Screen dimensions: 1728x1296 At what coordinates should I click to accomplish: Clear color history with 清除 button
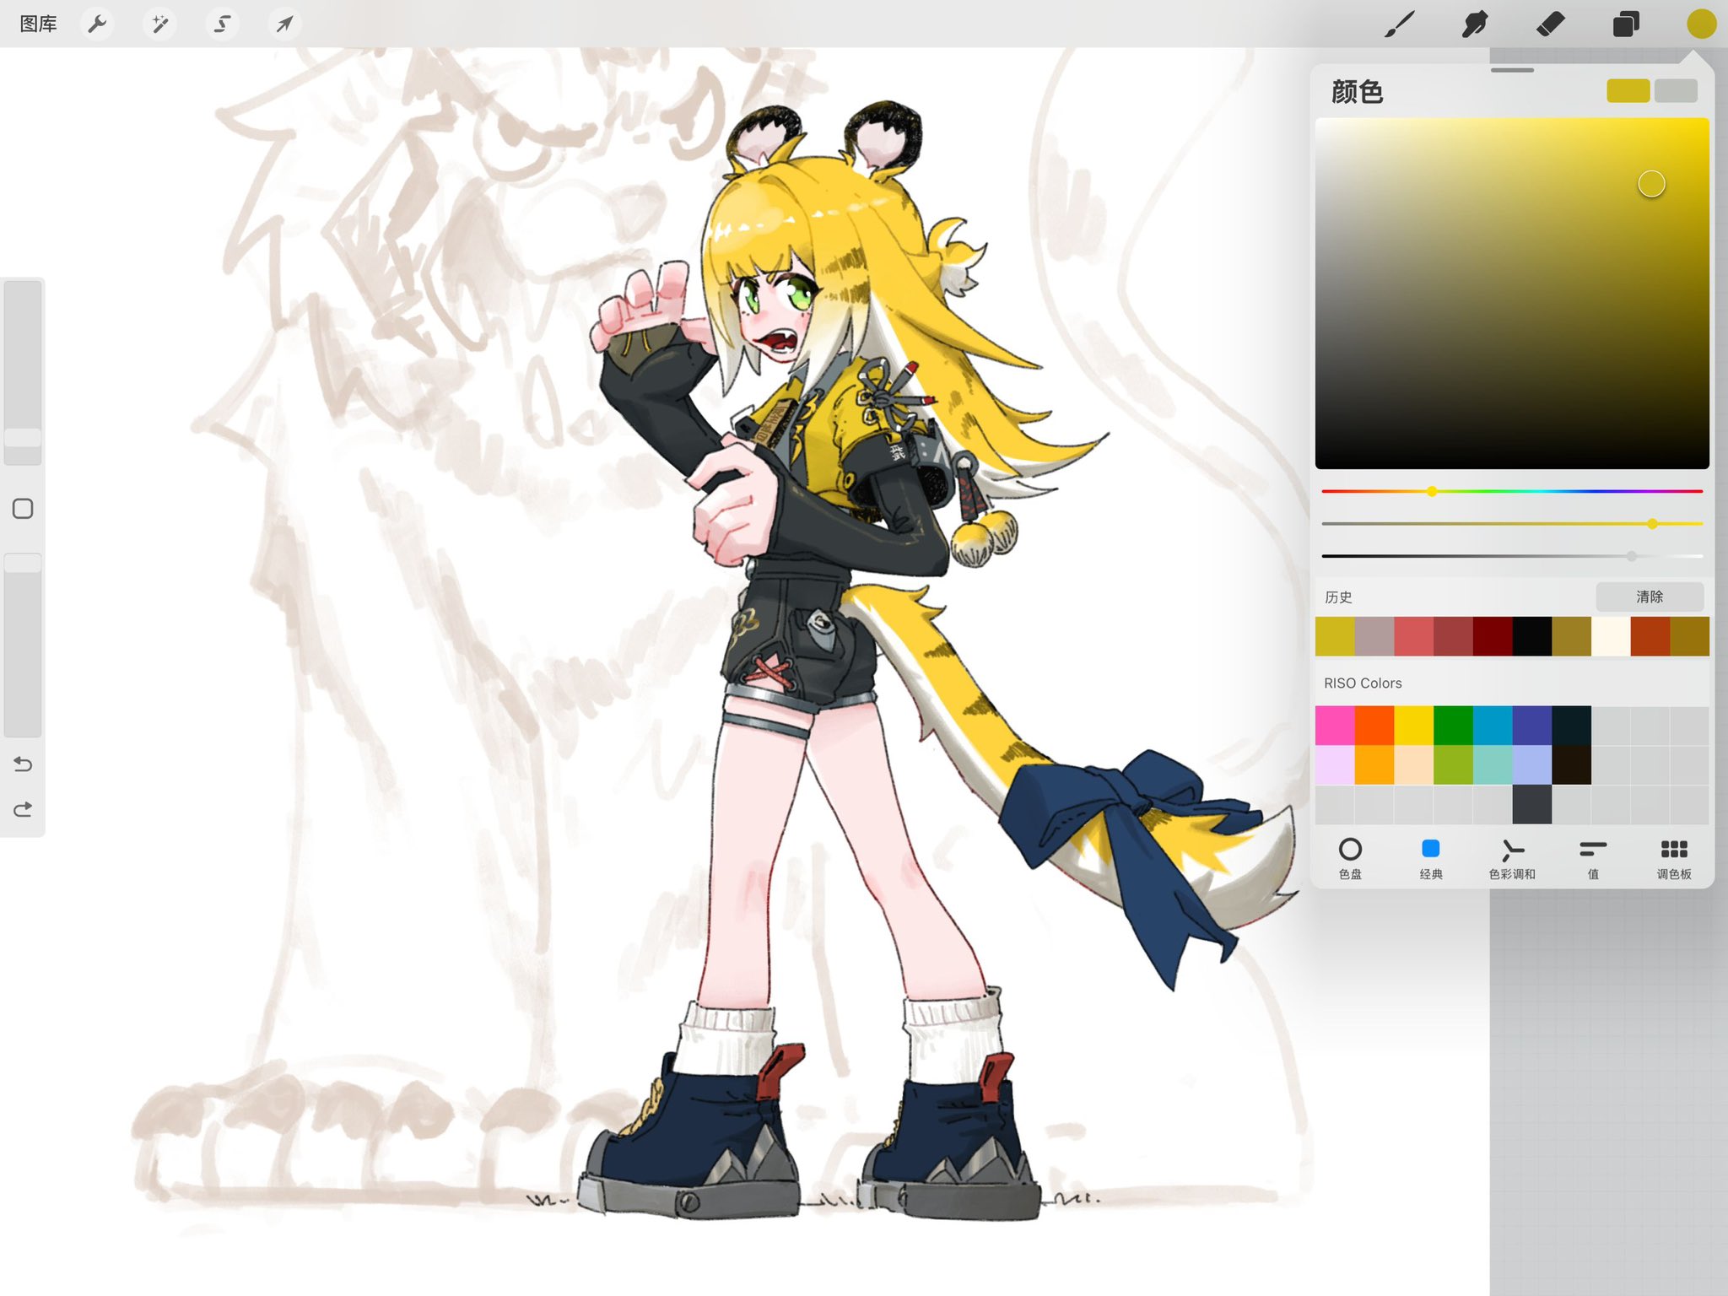1650,597
